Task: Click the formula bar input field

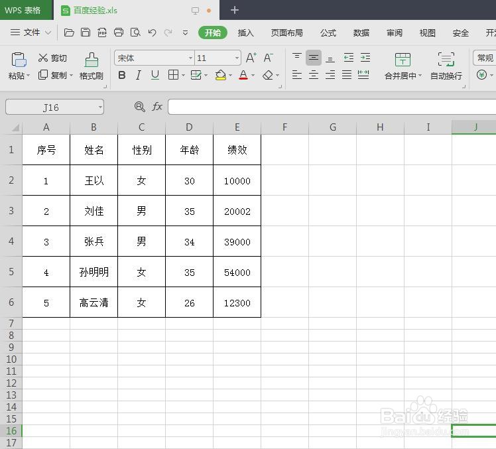Action: tap(332, 107)
